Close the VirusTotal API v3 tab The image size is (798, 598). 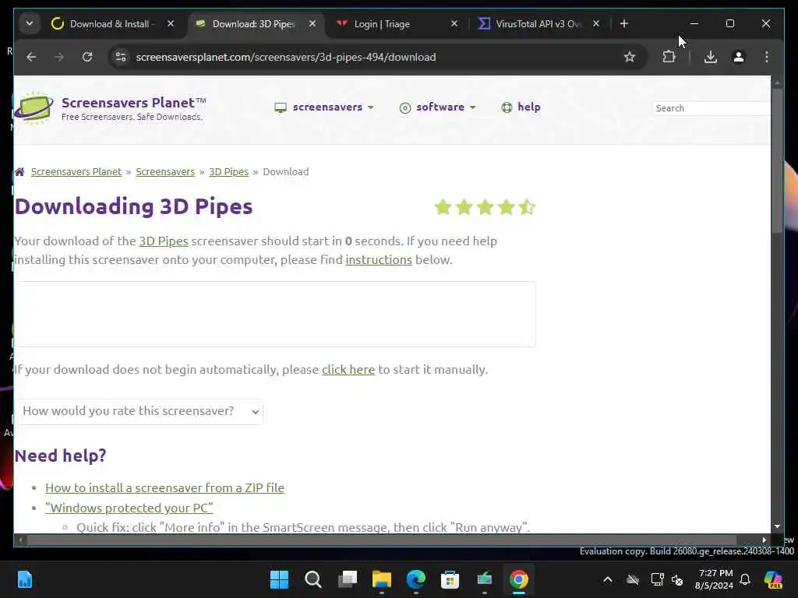coord(596,23)
